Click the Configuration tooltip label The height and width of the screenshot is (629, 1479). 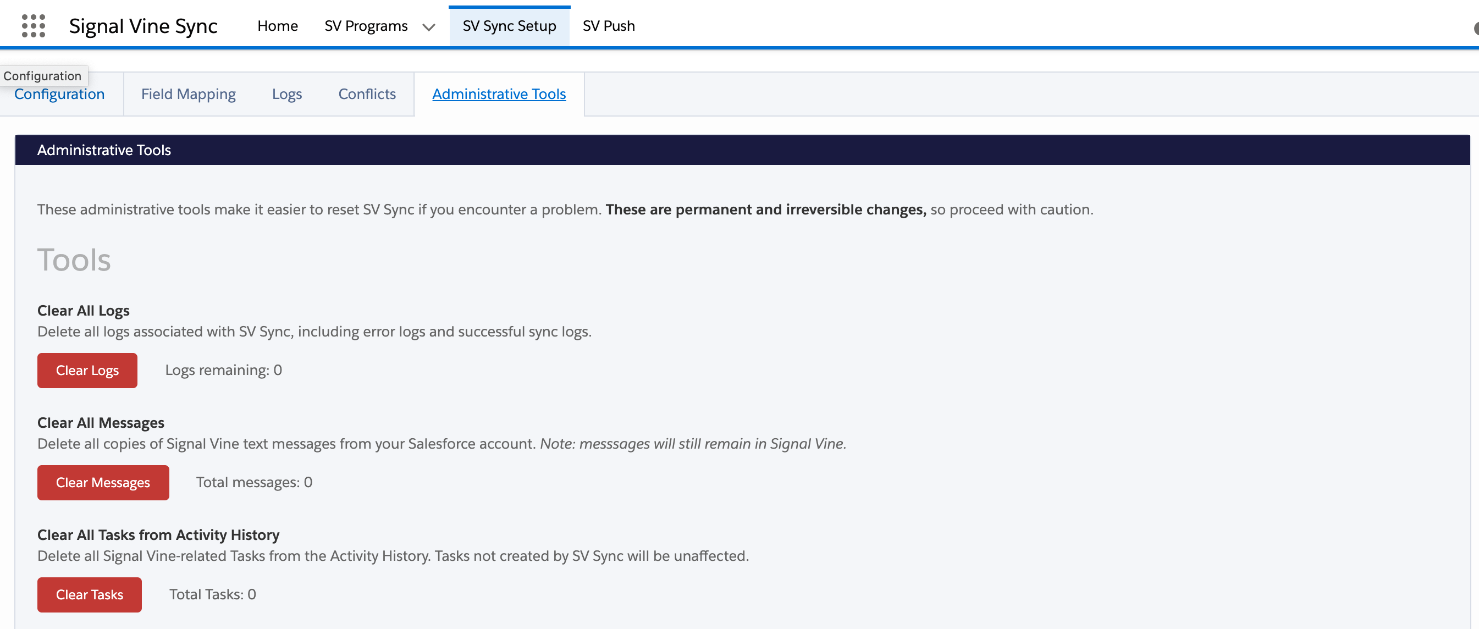click(x=42, y=75)
